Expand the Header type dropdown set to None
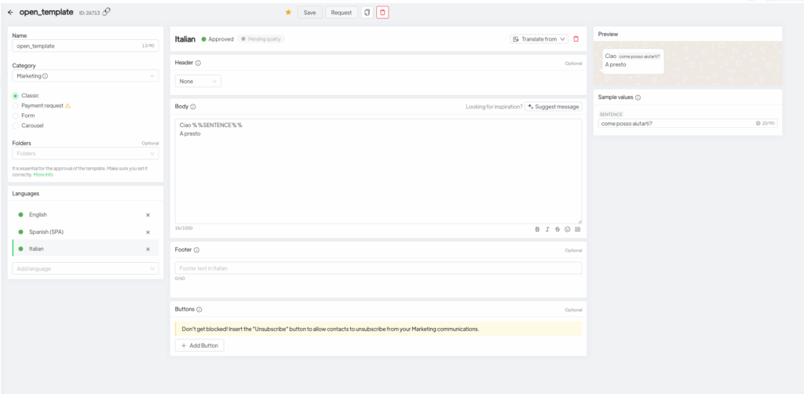Image resolution: width=804 pixels, height=394 pixels. 198,81
